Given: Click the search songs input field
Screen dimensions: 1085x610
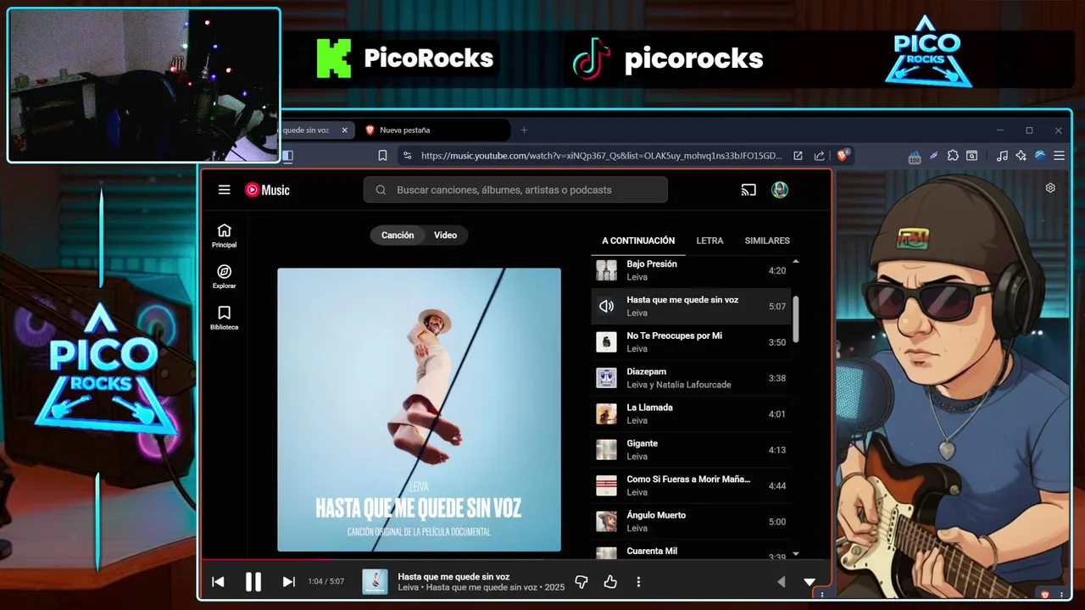Looking at the screenshot, I should [515, 190].
